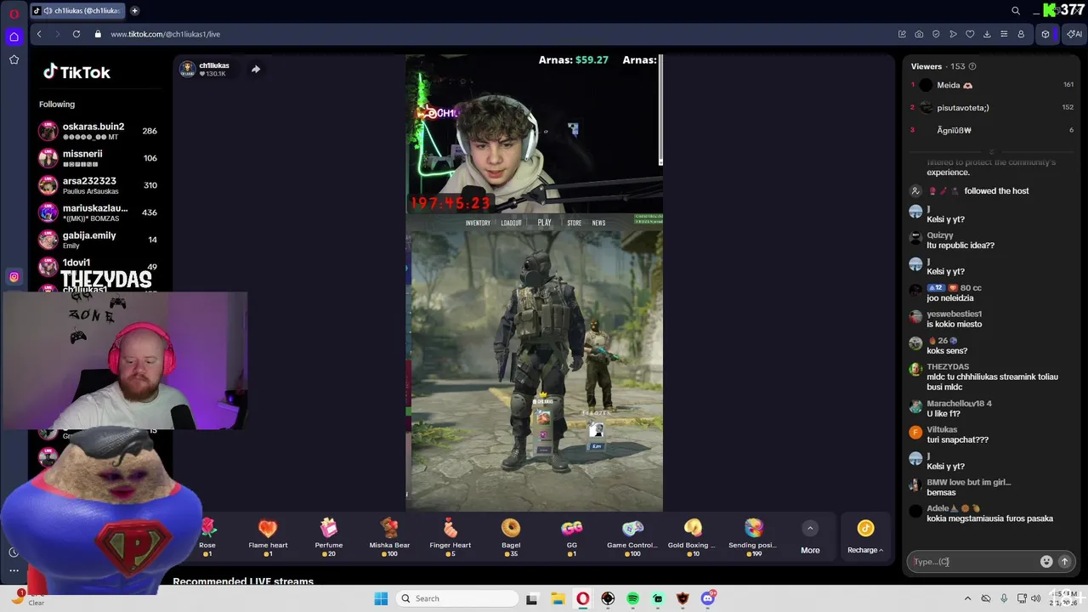Open oskaras.buin2 live stream
The width and height of the screenshot is (1088, 612).
click(98, 131)
